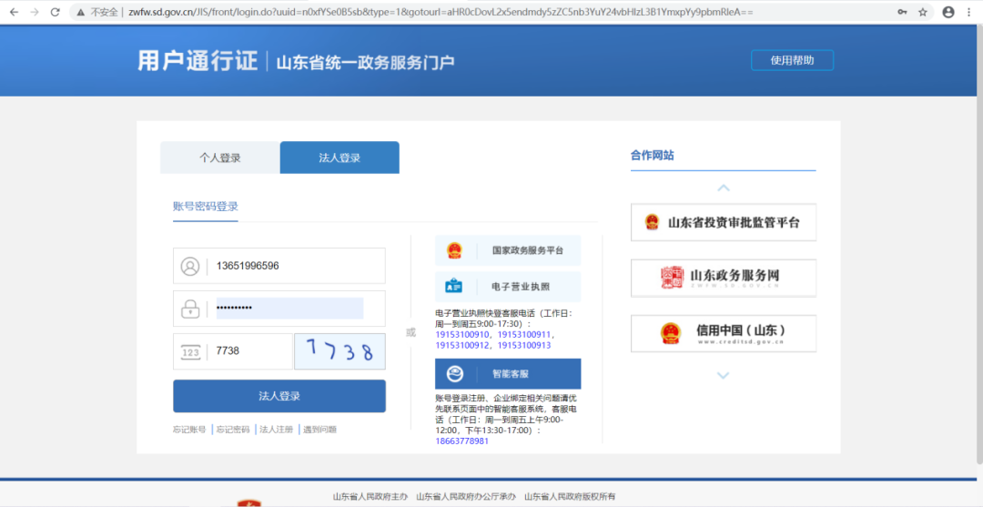Select 电子营业执照 login option
983x507 pixels.
[x=508, y=287]
